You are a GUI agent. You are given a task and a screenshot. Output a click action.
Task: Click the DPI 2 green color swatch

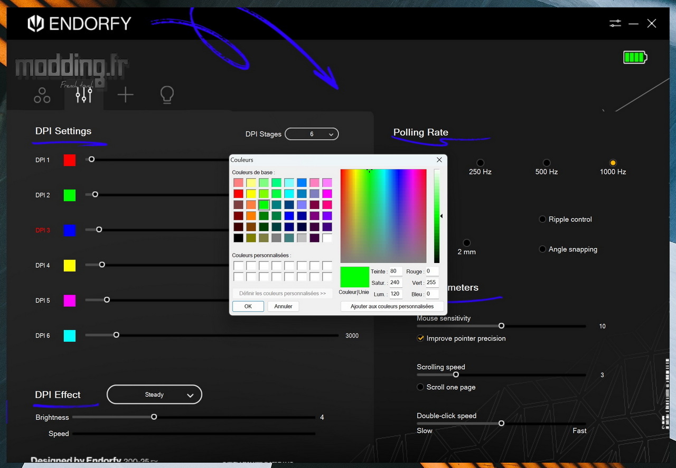(x=70, y=195)
